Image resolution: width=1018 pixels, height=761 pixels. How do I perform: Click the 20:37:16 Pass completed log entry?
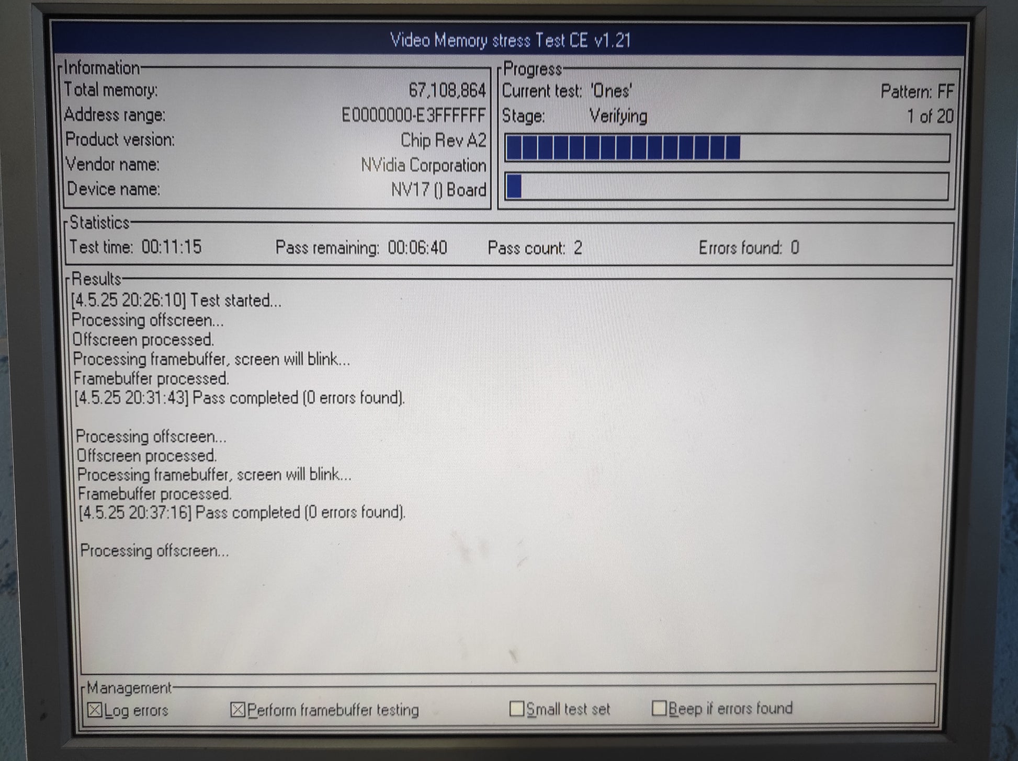[242, 512]
